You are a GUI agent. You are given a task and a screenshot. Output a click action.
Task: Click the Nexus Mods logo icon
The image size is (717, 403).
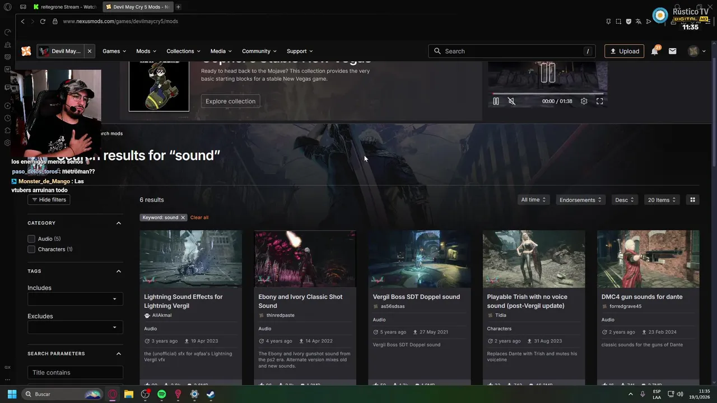click(x=26, y=51)
